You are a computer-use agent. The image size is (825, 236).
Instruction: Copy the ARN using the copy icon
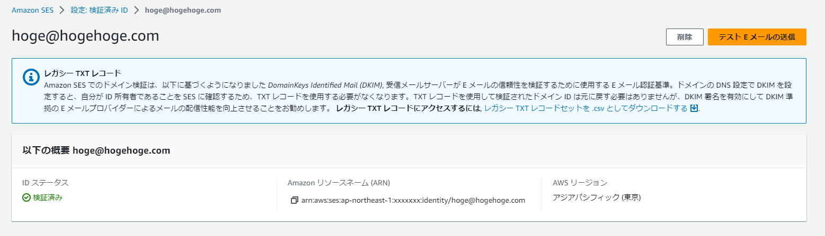click(x=295, y=201)
